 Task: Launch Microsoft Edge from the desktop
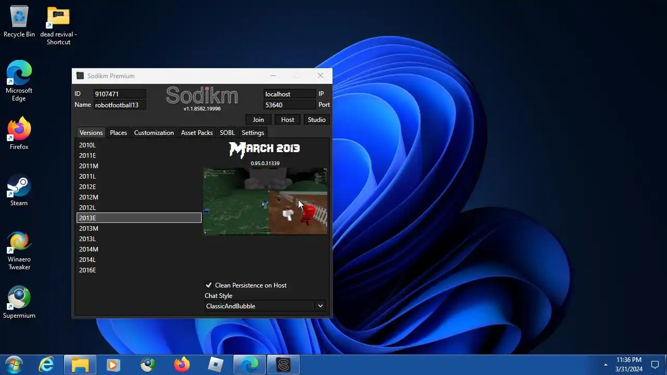pyautogui.click(x=19, y=81)
